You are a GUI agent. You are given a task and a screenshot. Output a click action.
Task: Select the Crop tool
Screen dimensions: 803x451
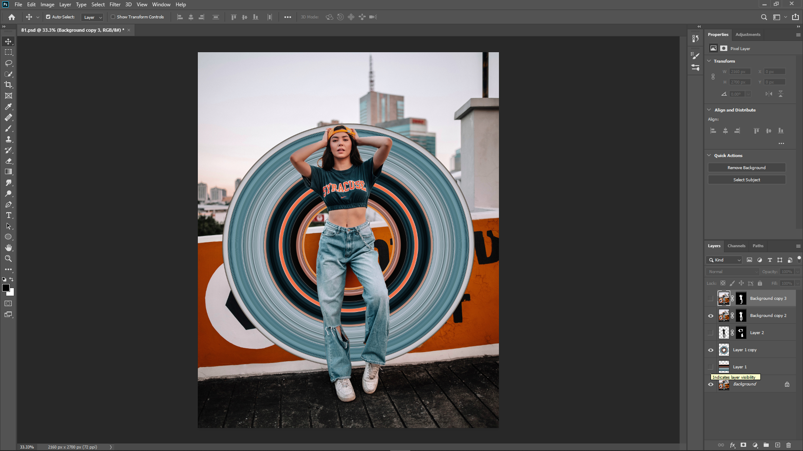click(x=8, y=85)
